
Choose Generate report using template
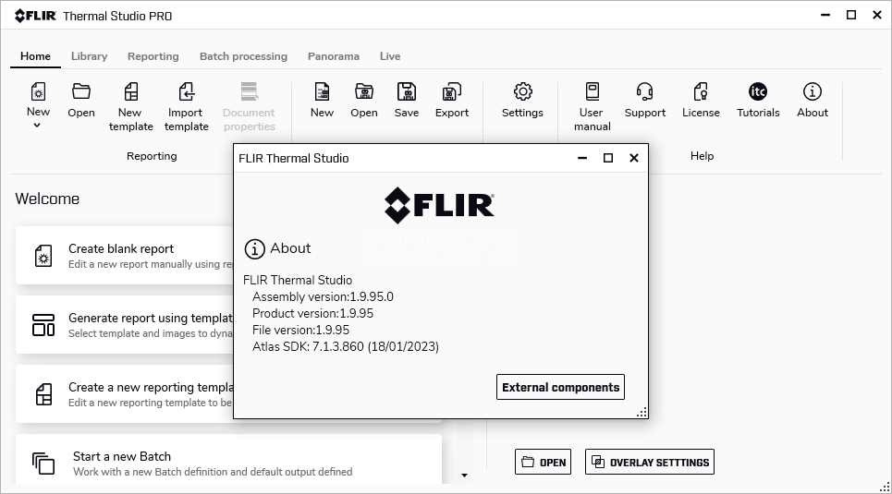tap(125, 325)
